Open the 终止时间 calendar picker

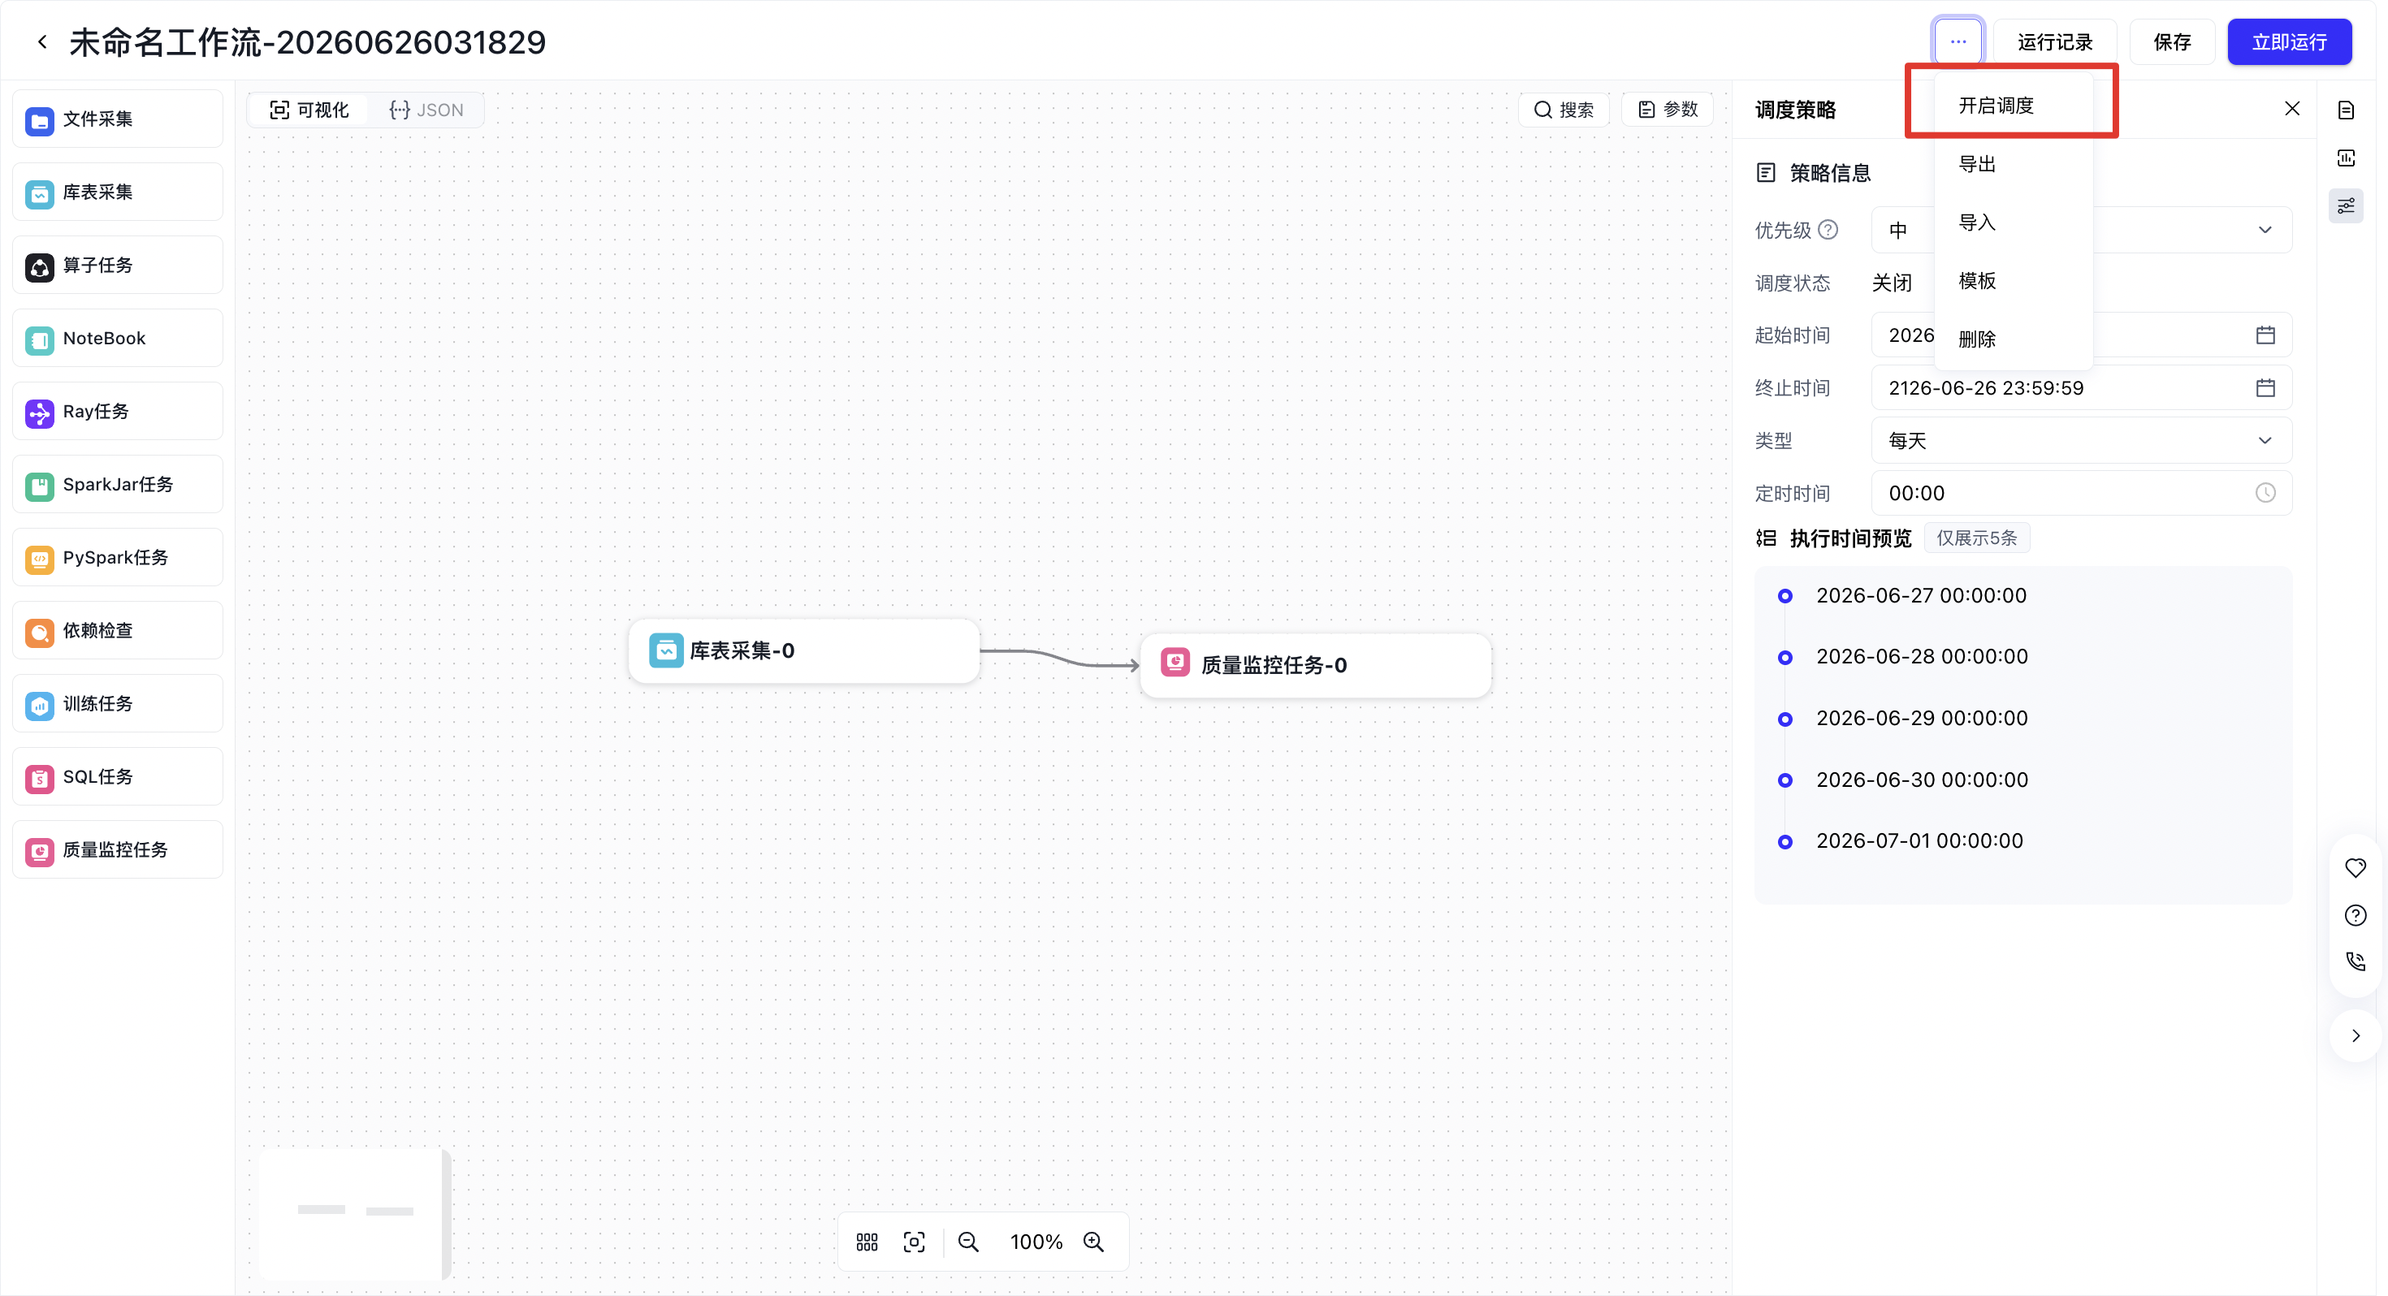pos(2265,388)
